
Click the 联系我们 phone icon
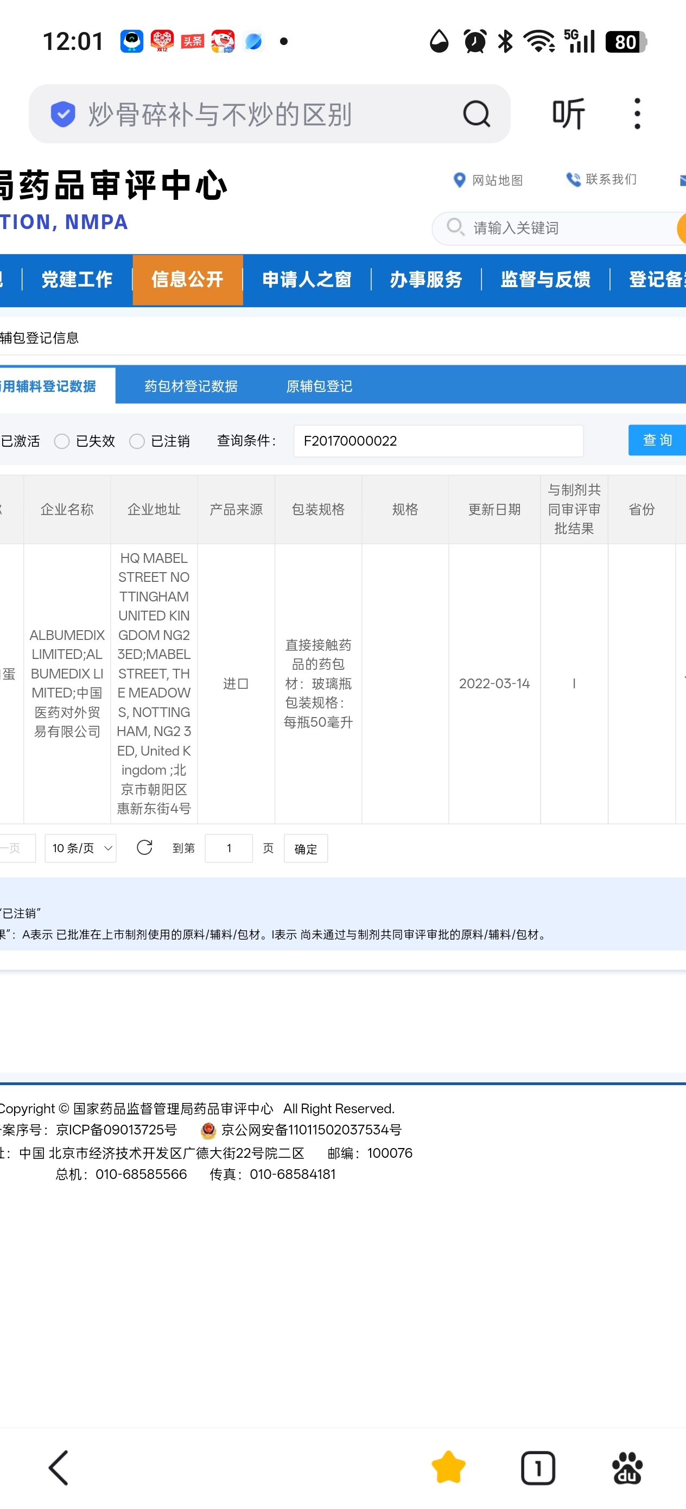pyautogui.click(x=573, y=179)
